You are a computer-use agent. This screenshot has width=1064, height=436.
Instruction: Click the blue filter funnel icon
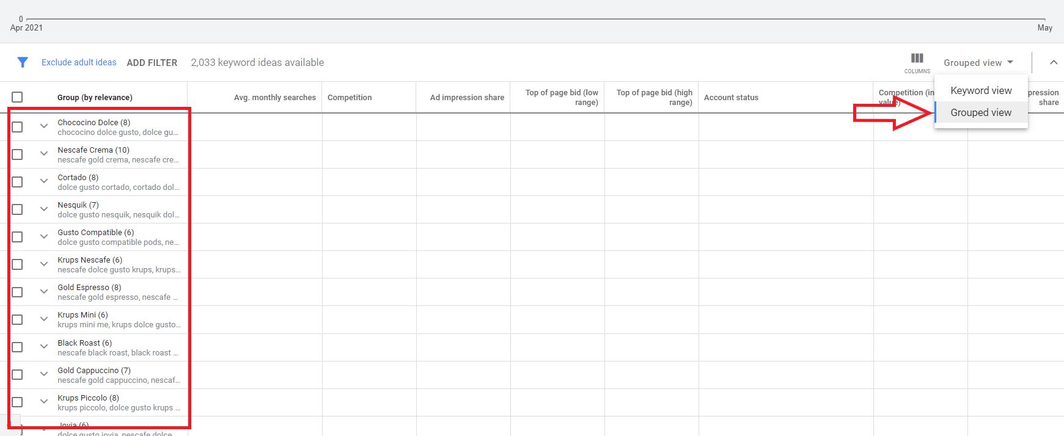23,62
